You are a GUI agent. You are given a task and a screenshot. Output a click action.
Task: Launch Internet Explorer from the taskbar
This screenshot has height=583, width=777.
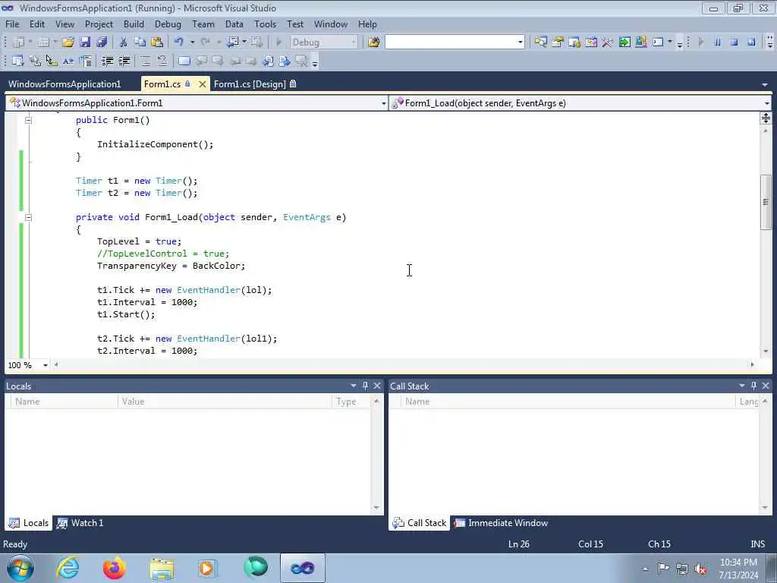pyautogui.click(x=68, y=568)
